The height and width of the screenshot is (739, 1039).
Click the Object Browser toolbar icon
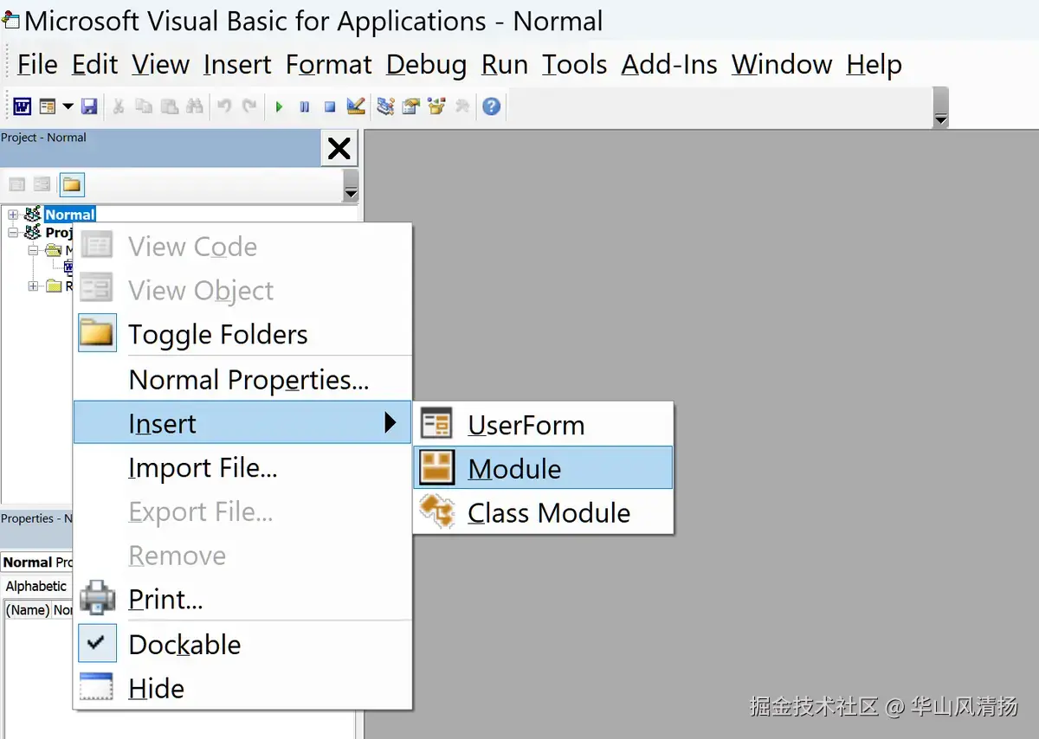point(436,106)
